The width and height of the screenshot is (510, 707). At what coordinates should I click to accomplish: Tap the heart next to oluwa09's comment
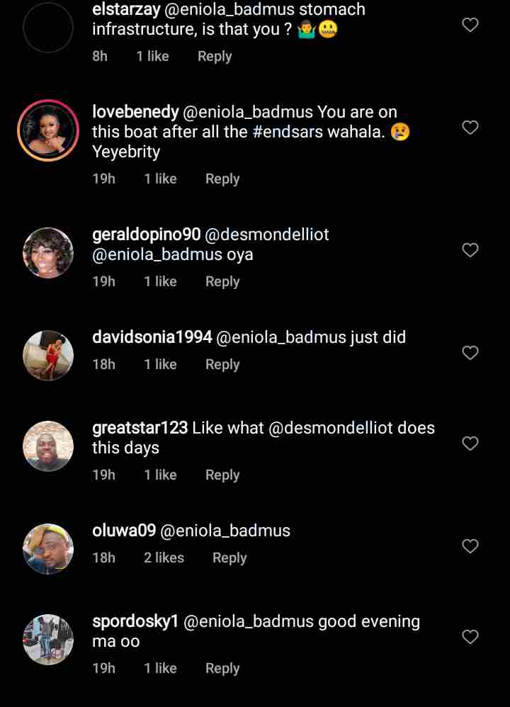point(470,546)
